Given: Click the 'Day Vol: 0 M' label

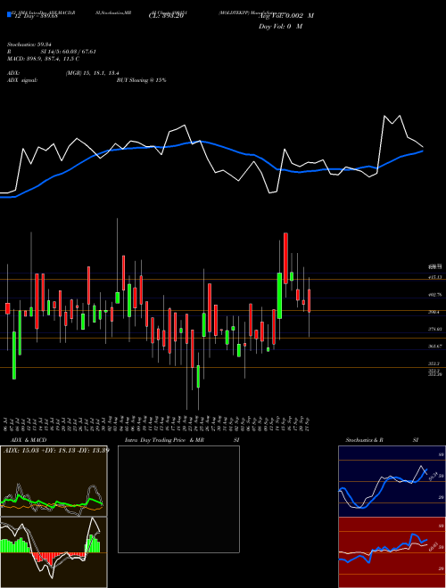Looking at the screenshot, I should click(x=280, y=27).
